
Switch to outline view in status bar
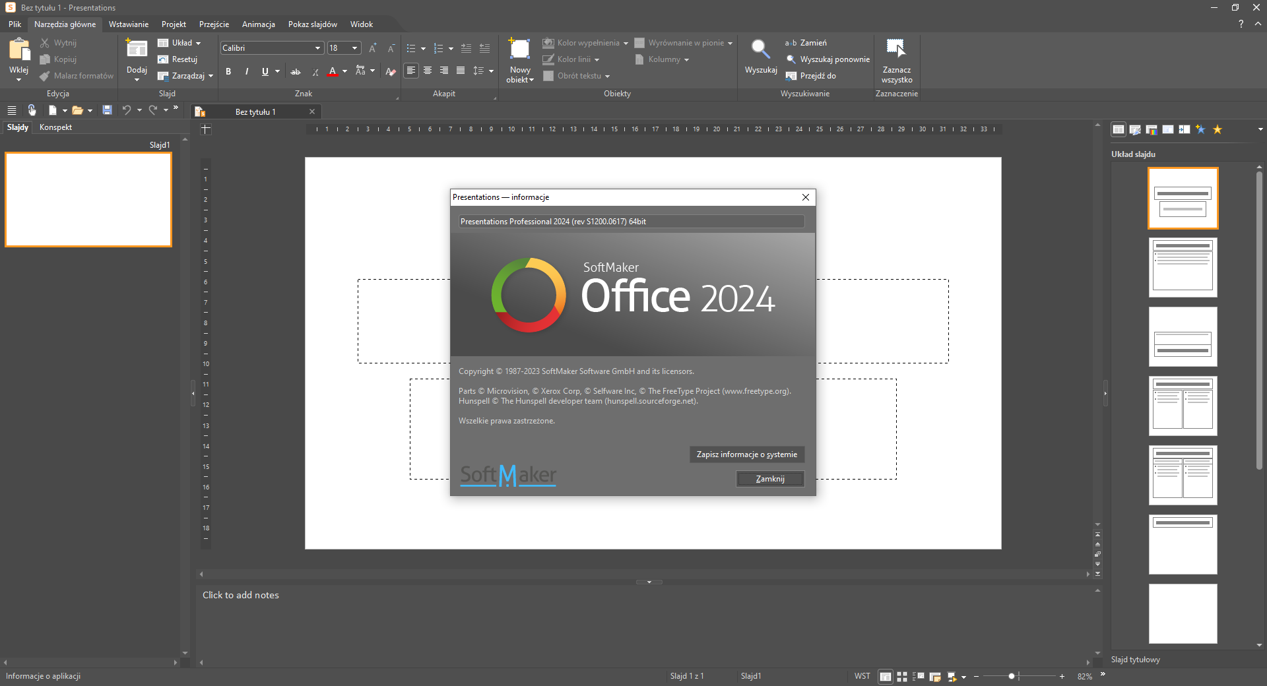click(919, 676)
